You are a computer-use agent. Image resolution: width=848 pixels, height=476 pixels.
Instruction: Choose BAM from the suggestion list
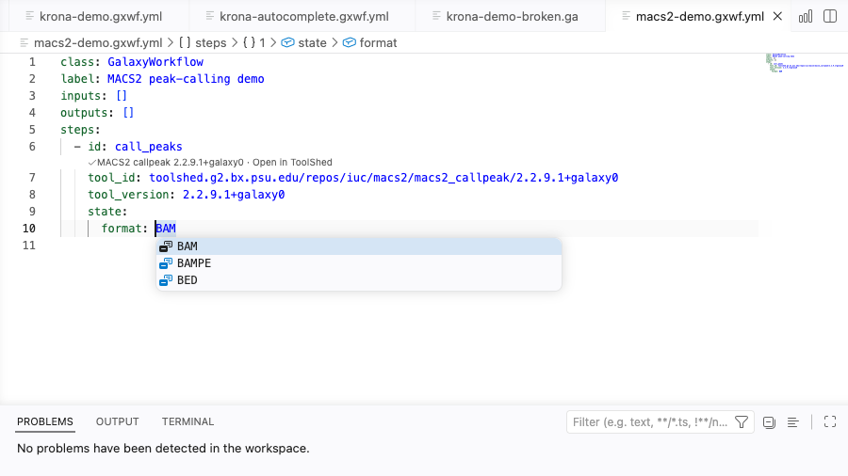[x=359, y=246]
